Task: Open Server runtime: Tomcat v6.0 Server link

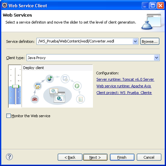Action: [x=125, y=79]
